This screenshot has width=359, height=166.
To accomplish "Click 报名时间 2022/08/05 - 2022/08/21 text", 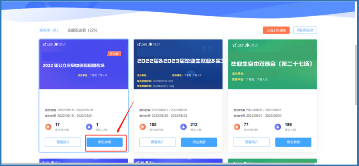I will pos(258,110).
